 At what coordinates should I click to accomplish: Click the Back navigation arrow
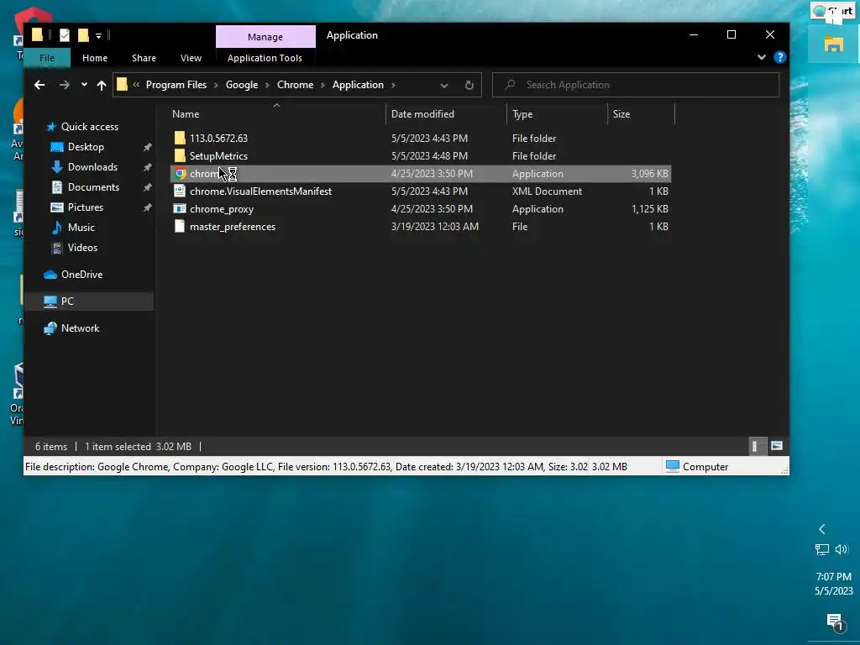point(39,85)
